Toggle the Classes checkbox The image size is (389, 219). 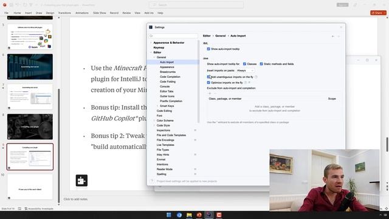point(244,64)
